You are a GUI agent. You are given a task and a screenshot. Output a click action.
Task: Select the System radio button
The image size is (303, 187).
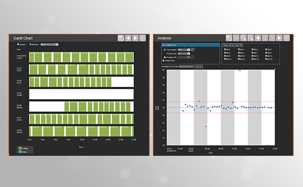coord(18,44)
